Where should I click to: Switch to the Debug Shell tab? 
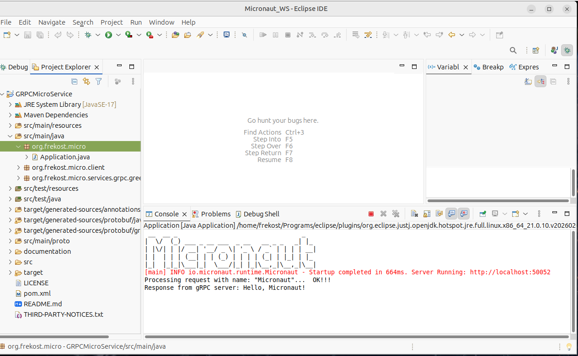click(257, 214)
